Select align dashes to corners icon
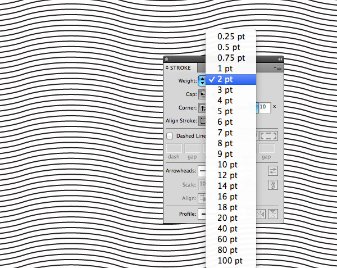 [268, 136]
